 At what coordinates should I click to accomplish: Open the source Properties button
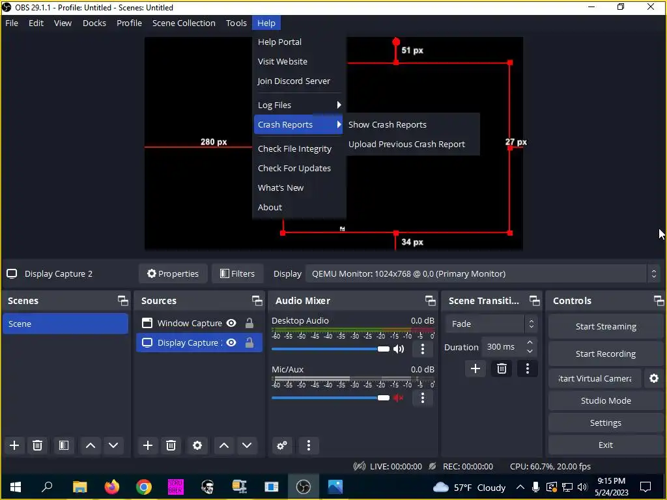173,274
